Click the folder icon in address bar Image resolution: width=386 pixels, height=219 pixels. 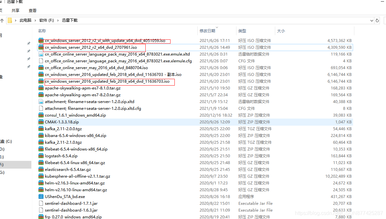click(10, 20)
